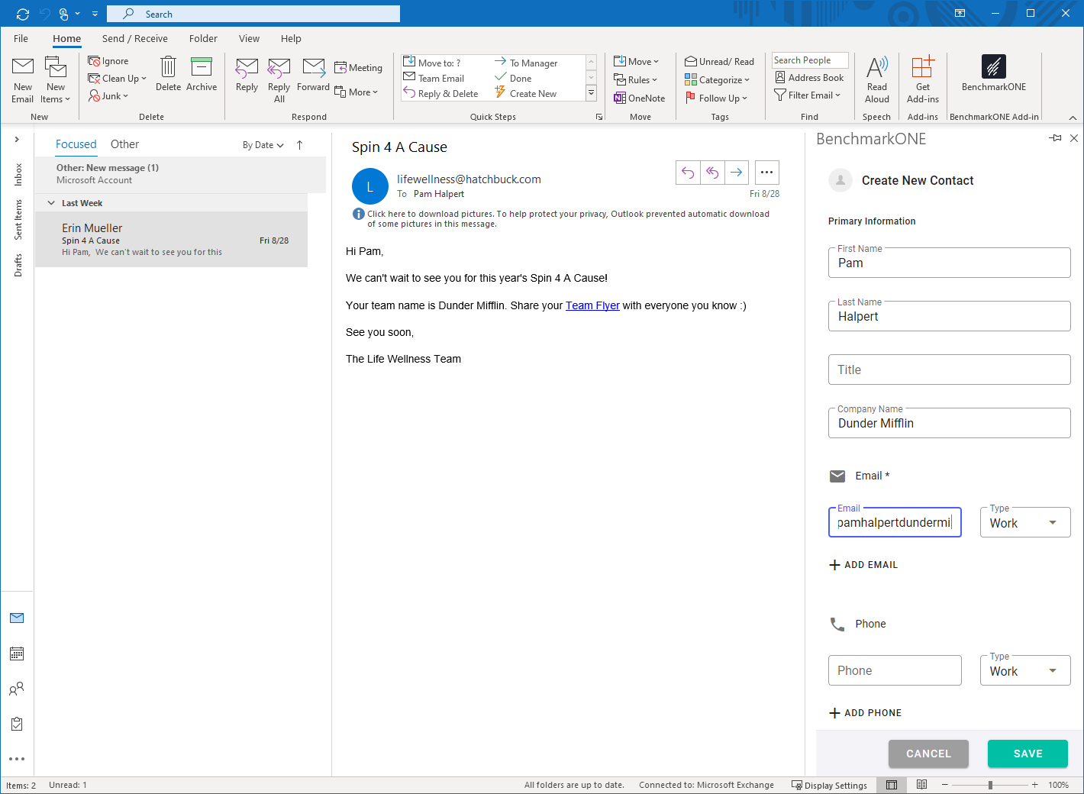Click the Other: New message notification
This screenshot has width=1084, height=794.
pyautogui.click(x=180, y=174)
